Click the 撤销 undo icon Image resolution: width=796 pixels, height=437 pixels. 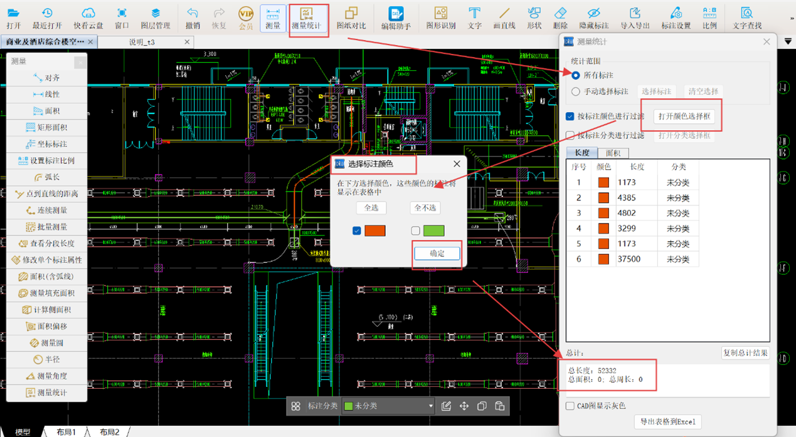(x=193, y=18)
